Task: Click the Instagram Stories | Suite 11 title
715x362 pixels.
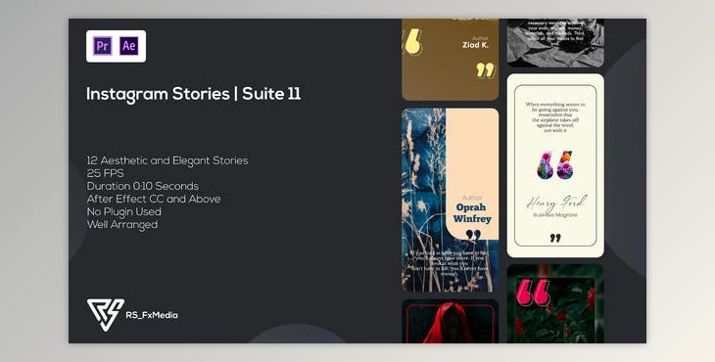Action: 193,94
